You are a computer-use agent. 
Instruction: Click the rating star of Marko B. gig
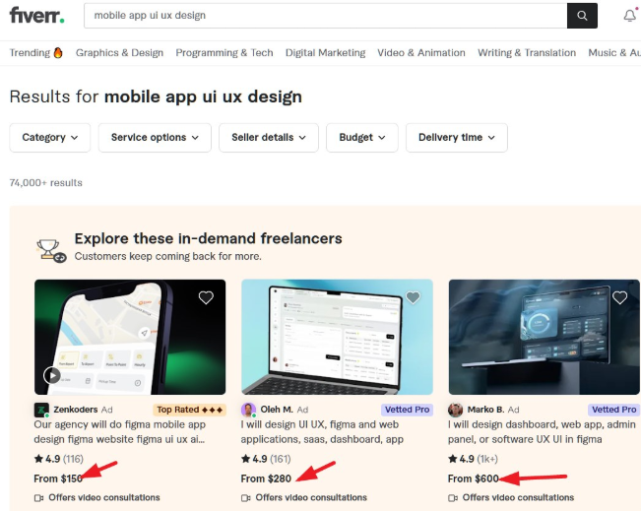point(453,459)
